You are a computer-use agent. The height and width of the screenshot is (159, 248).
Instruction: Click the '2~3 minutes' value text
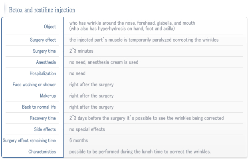click(x=81, y=51)
